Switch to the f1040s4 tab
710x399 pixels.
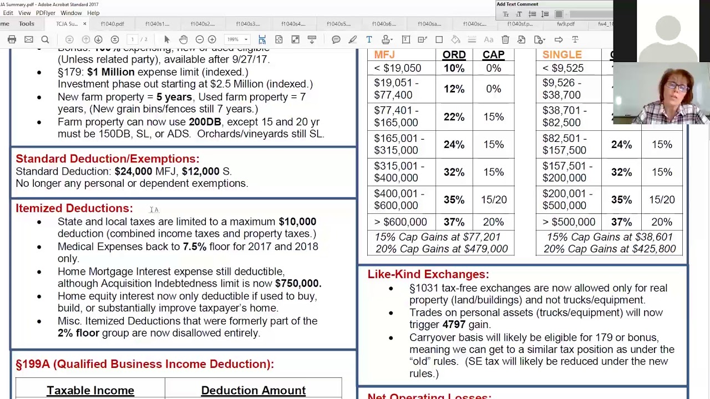tap(293, 24)
